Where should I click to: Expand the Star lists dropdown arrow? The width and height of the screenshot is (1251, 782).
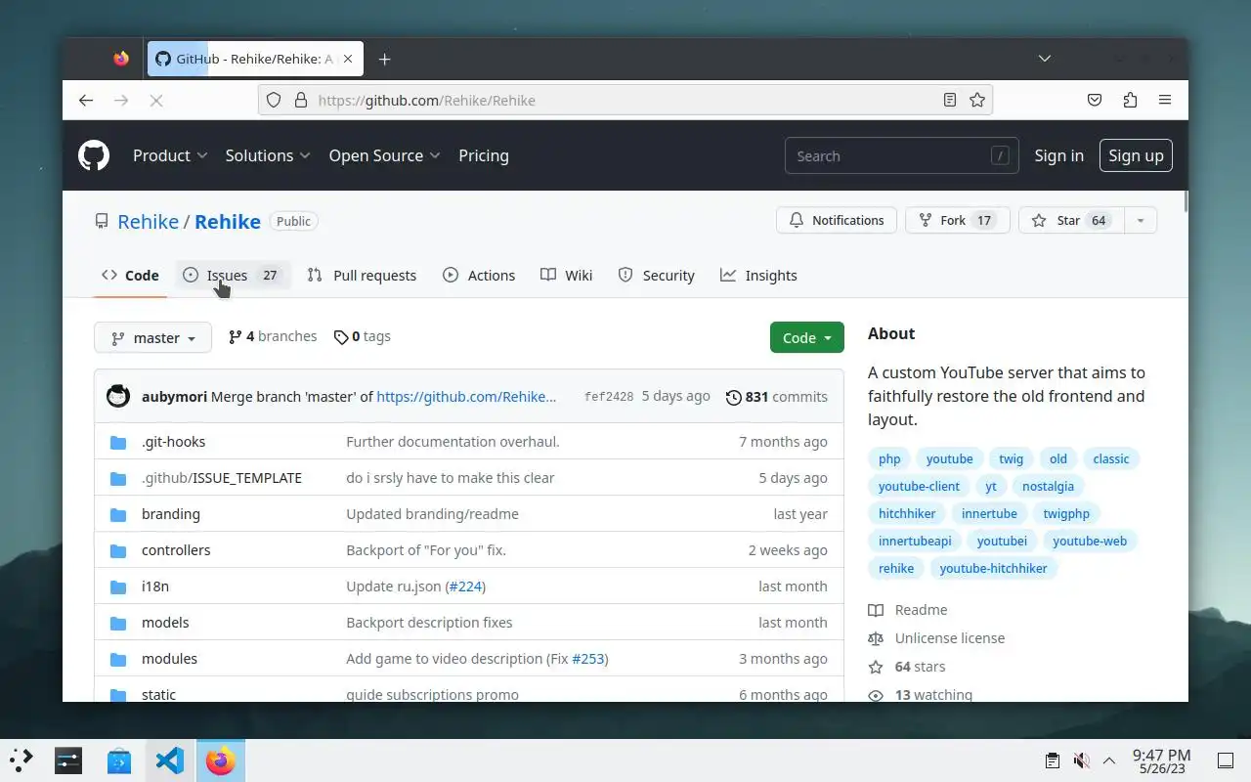[x=1141, y=220]
